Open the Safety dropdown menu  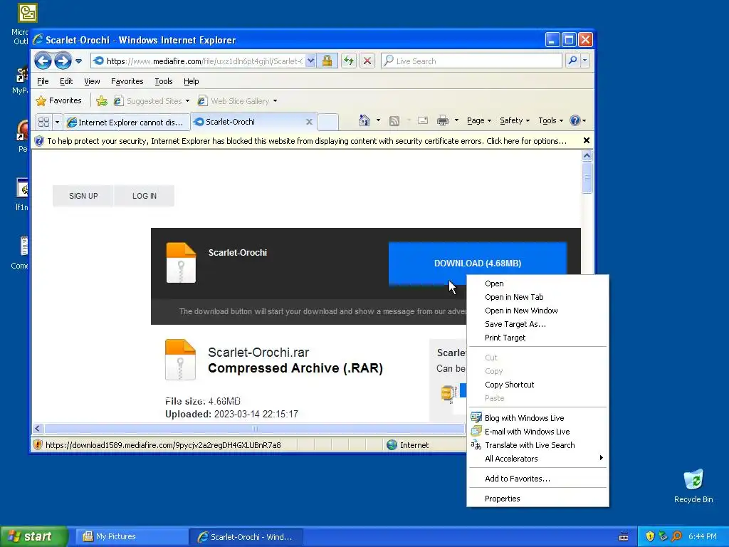click(x=515, y=120)
